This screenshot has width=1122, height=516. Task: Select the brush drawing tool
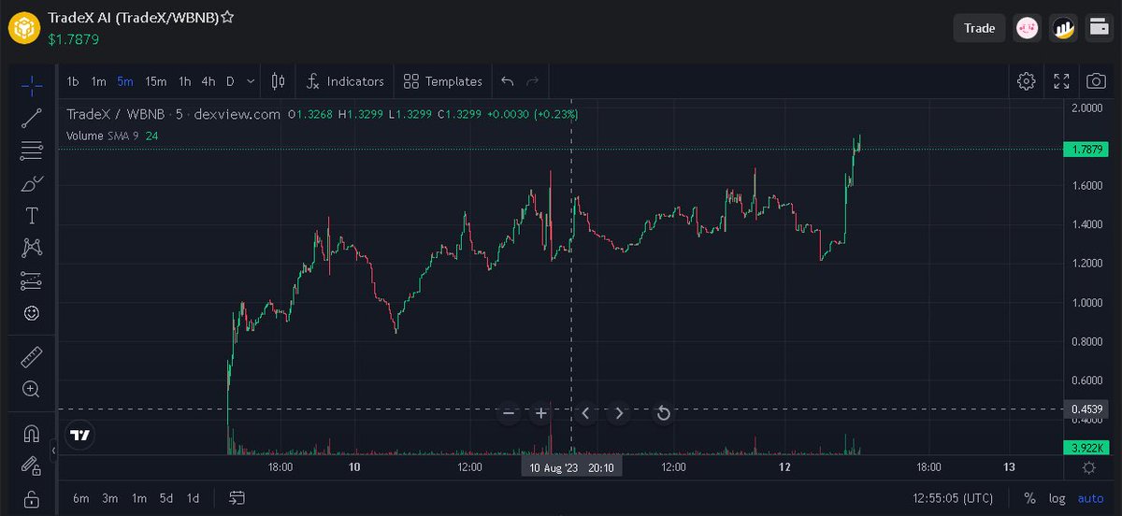click(32, 183)
